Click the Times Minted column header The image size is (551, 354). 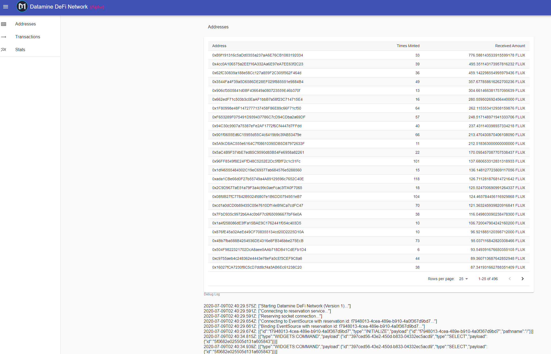pos(408,46)
